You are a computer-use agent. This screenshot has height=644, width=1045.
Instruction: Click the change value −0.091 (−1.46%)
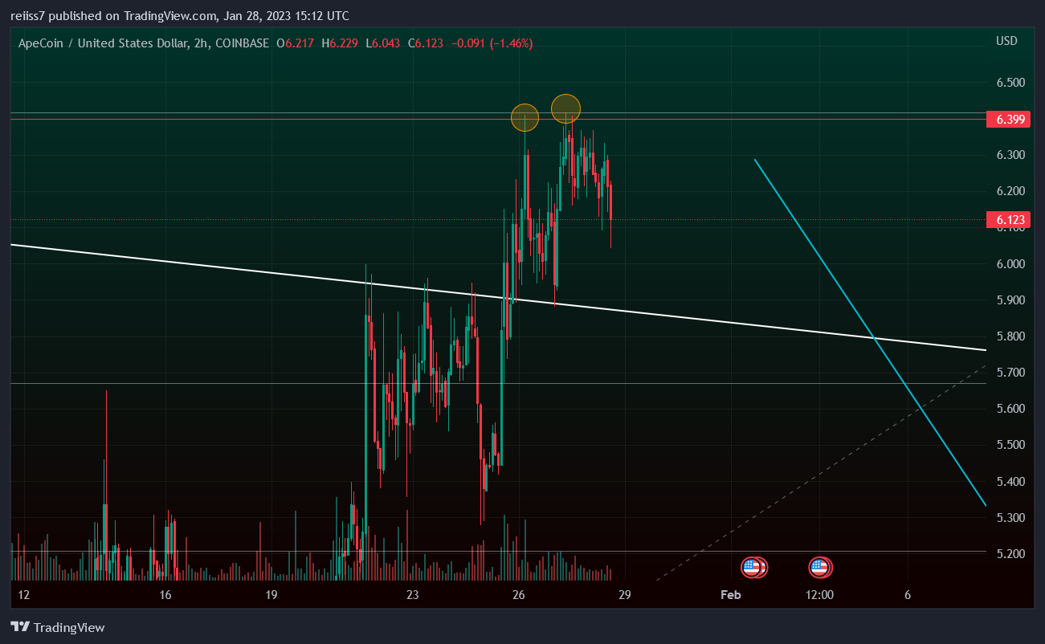pos(492,43)
